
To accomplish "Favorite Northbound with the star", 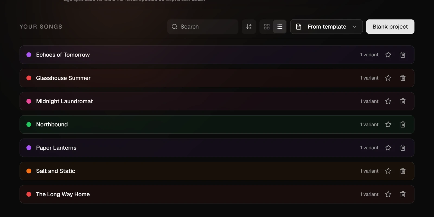I will coord(388,124).
